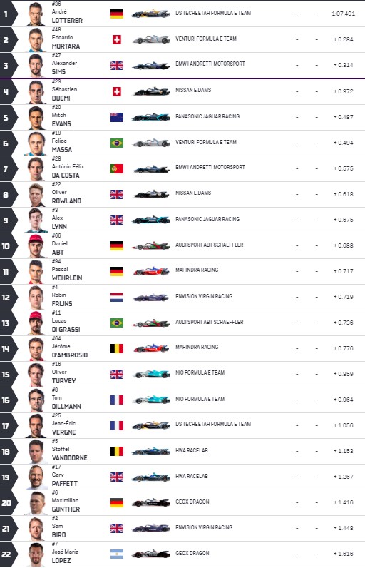Click the Audi car image beside Daniel Abt
Image resolution: width=365 pixels, height=568 pixels.
click(x=151, y=245)
